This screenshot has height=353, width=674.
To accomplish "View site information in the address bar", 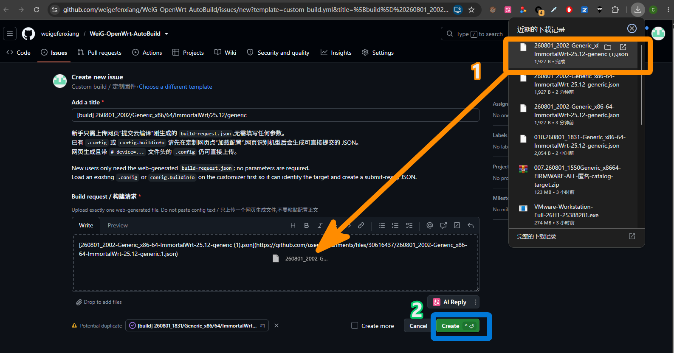I will point(54,10).
